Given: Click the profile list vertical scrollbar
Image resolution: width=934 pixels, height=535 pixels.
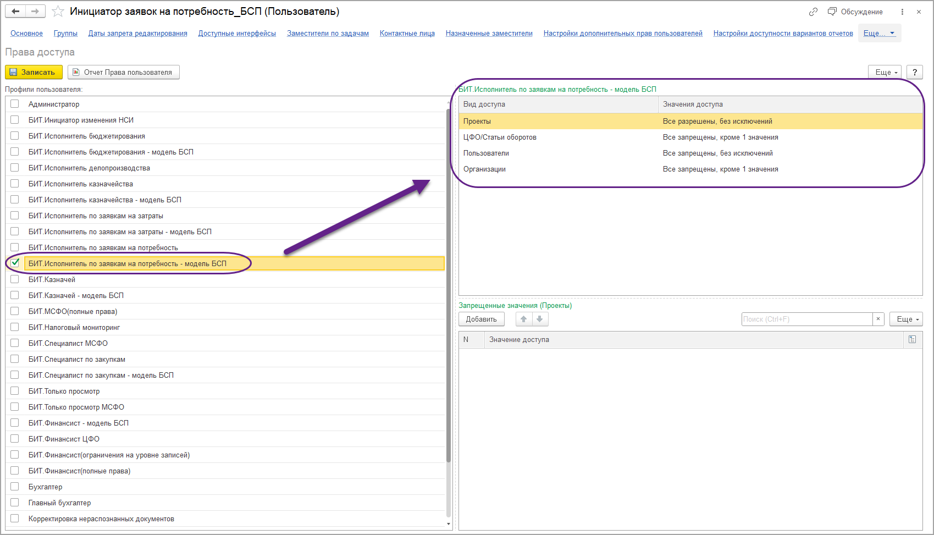Looking at the screenshot, I should click(449, 286).
